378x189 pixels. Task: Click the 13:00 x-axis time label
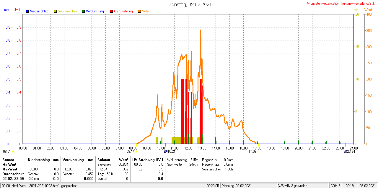[x=202, y=148]
